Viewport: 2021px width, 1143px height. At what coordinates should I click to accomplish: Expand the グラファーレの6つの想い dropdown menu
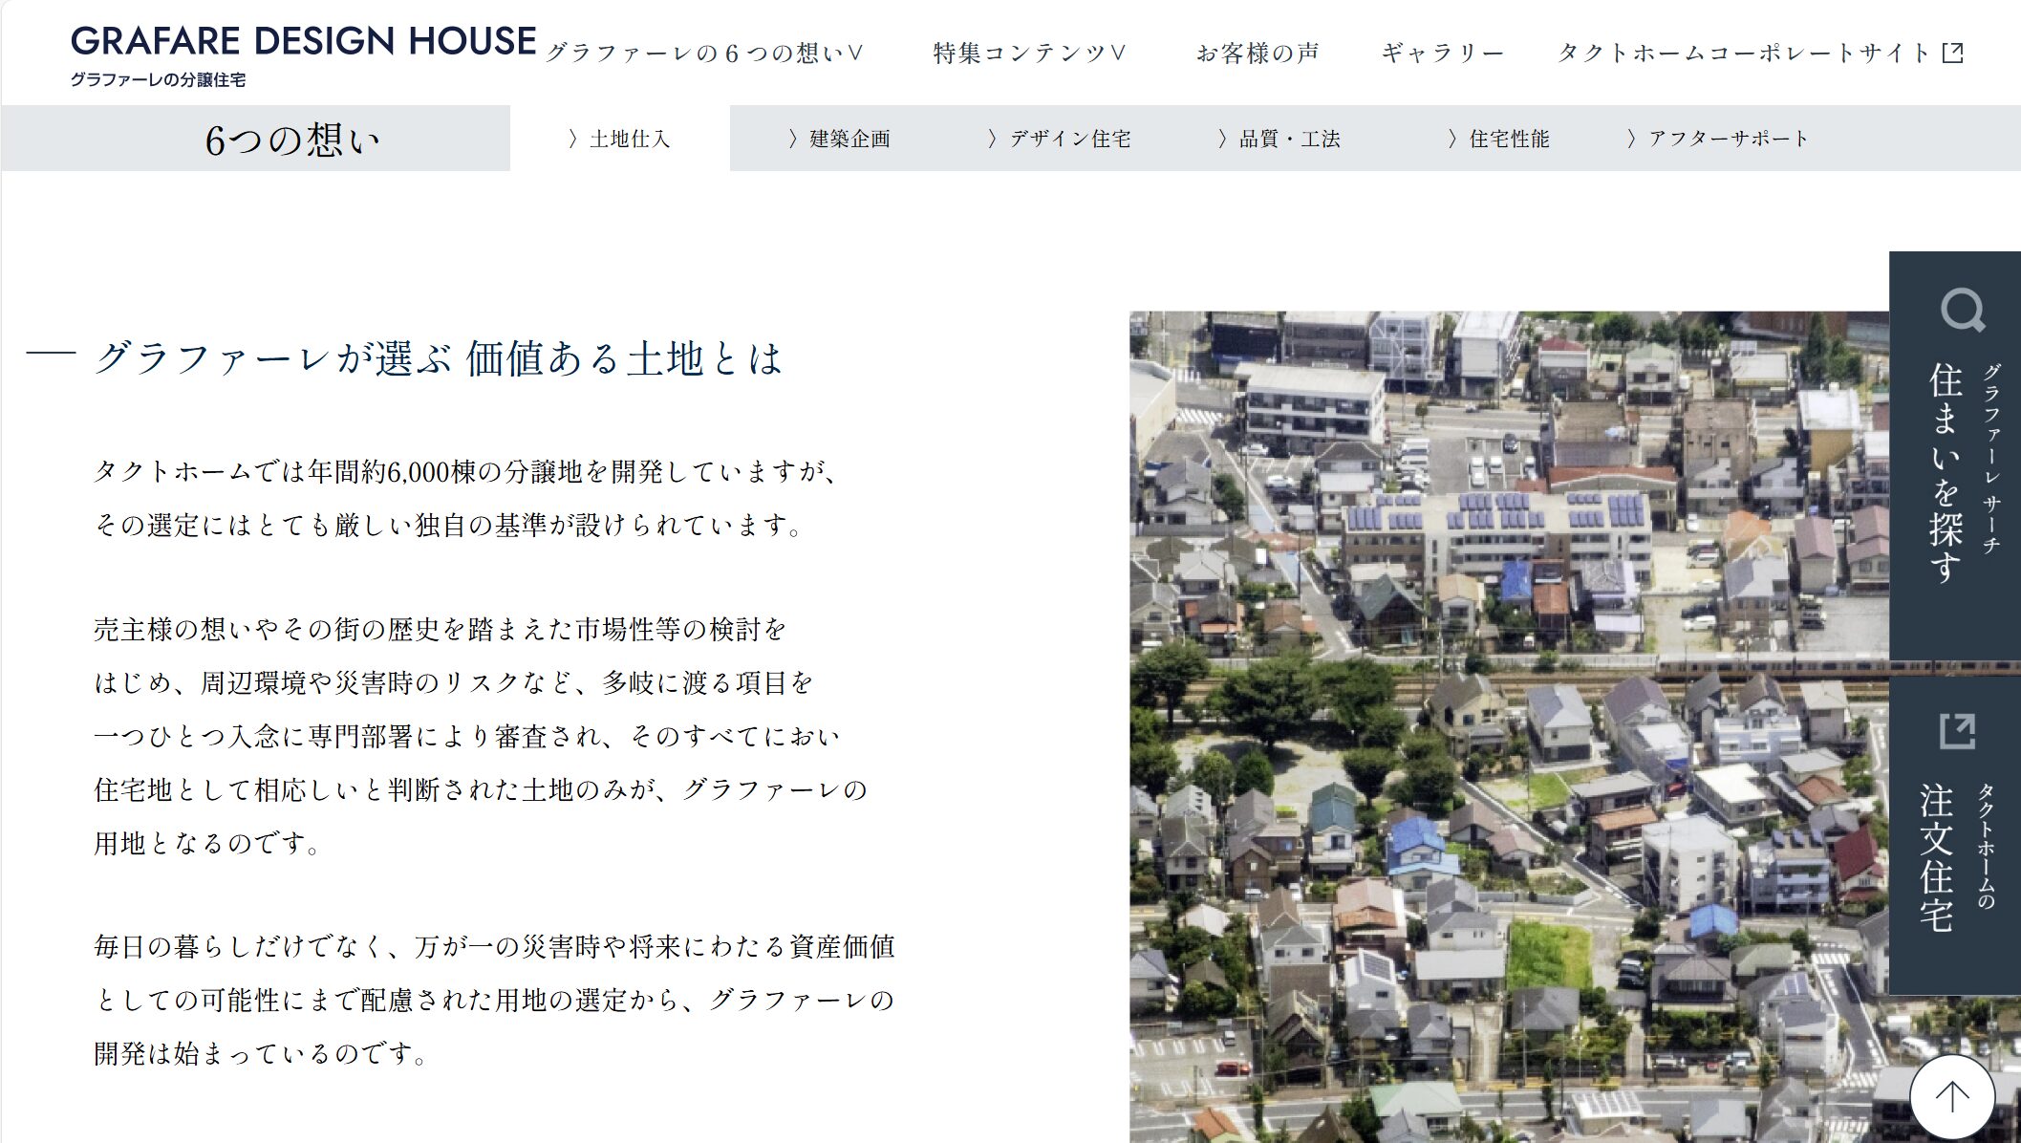(x=703, y=54)
